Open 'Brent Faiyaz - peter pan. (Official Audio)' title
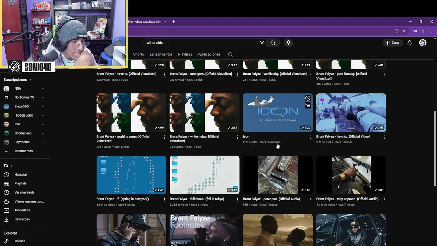The height and width of the screenshot is (246, 437). (x=271, y=199)
